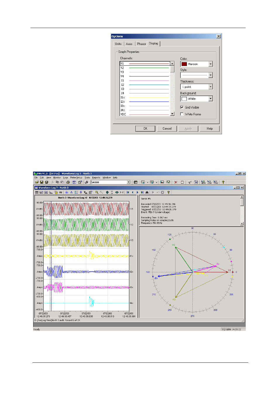Click the Save disk icon in main toolbar
Screen dimensions: 279x394
click(42, 182)
